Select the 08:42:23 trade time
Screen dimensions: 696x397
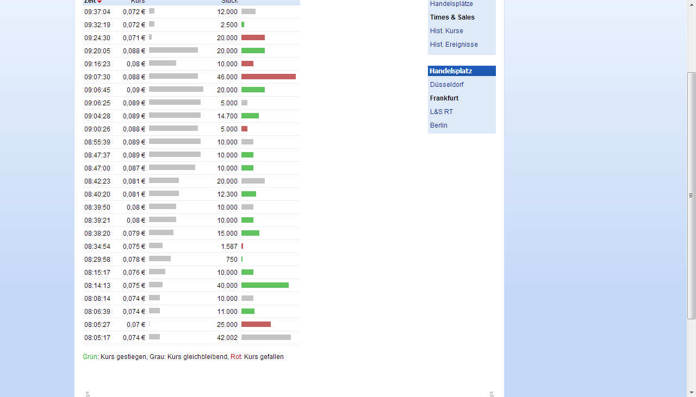[x=97, y=181]
